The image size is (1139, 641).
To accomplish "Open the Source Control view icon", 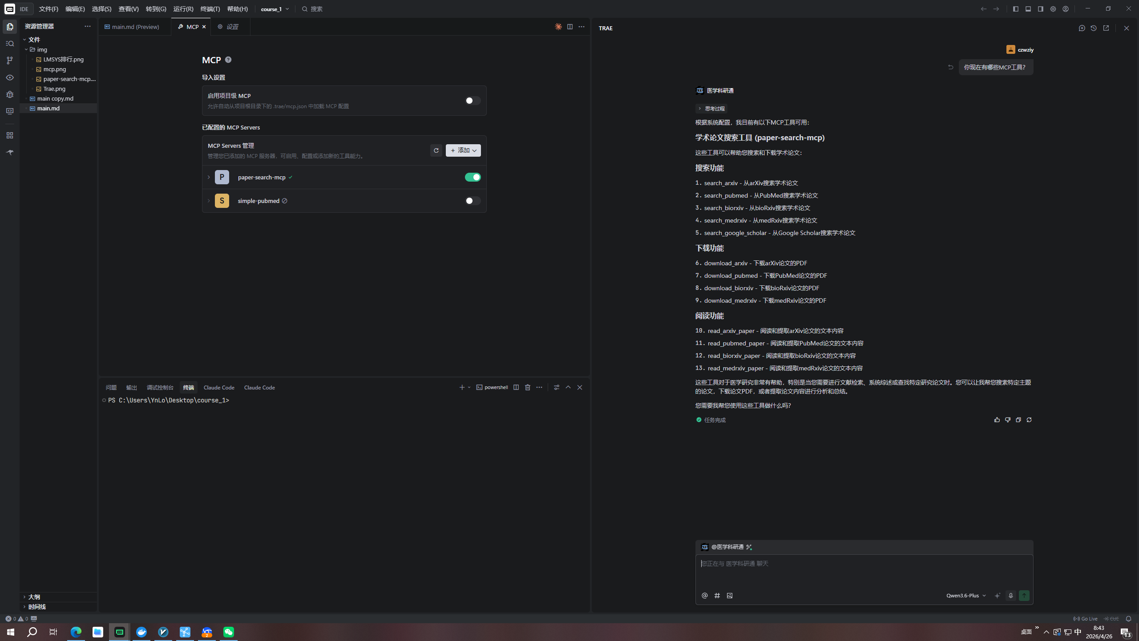I will (x=10, y=61).
